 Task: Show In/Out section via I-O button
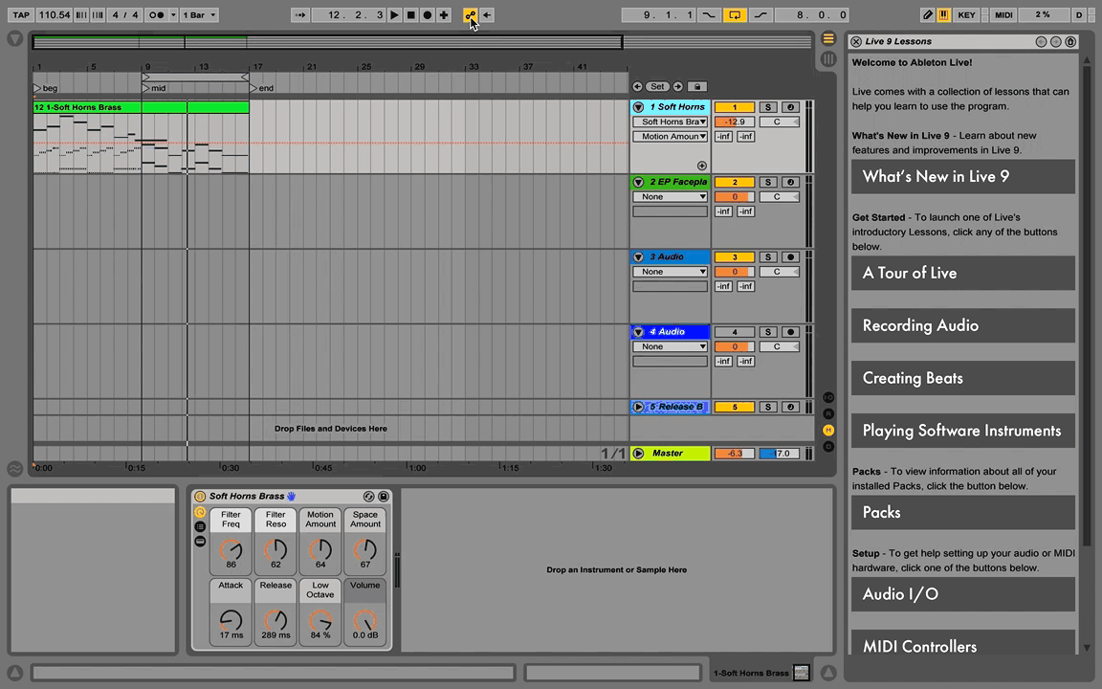point(828,397)
